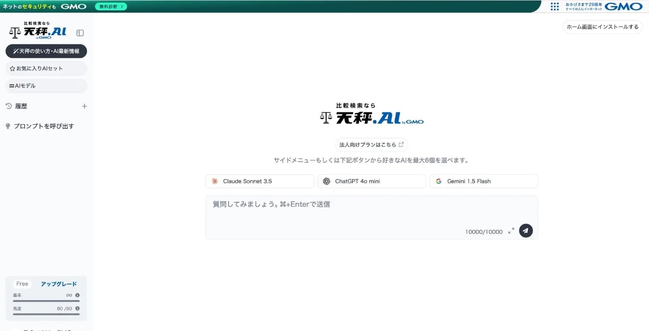Open the お気に入りAIセット favorites list
The width and height of the screenshot is (649, 331).
(x=47, y=69)
